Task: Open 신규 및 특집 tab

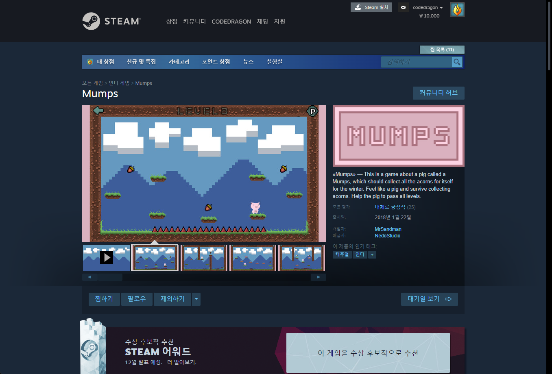Action: coord(141,62)
